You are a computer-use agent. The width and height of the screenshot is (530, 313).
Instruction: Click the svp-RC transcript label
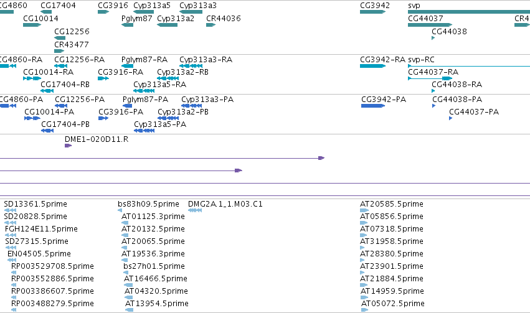(421, 60)
